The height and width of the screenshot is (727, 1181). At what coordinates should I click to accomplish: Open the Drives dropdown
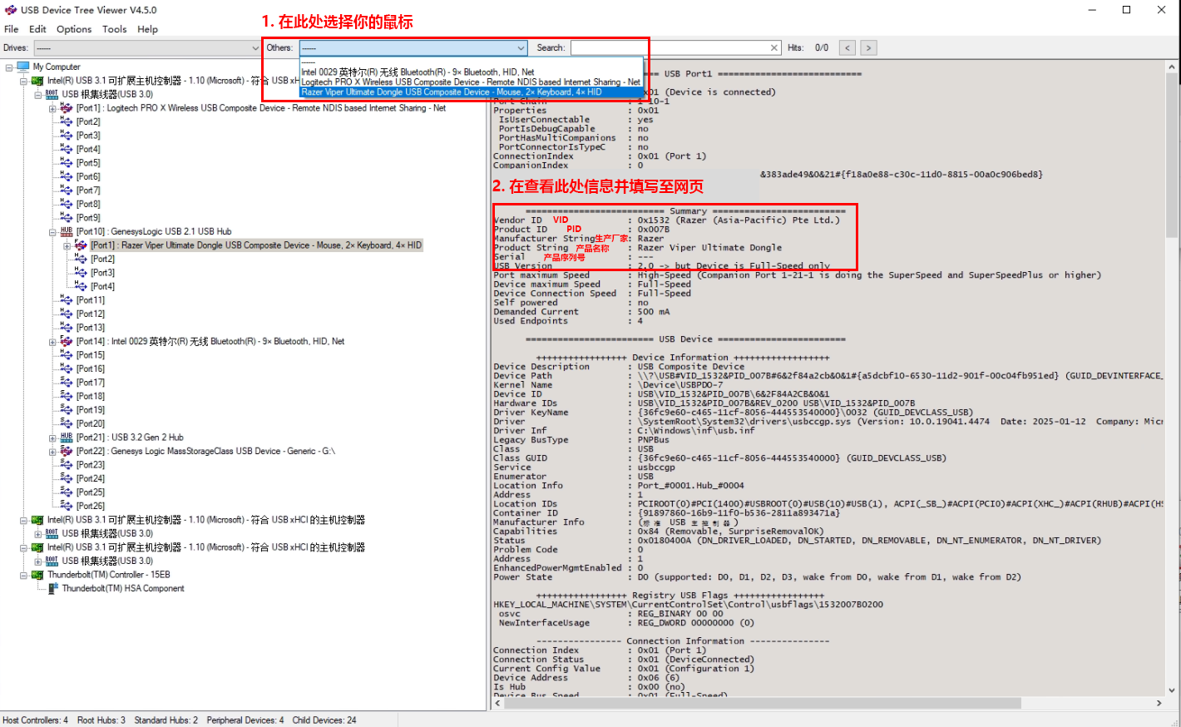click(147, 47)
